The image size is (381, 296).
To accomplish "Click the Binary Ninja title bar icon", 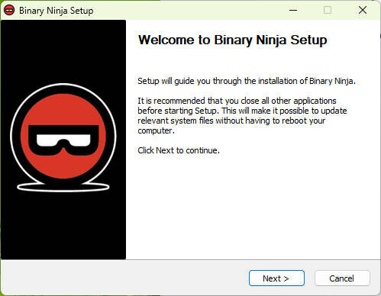I will (x=9, y=11).
